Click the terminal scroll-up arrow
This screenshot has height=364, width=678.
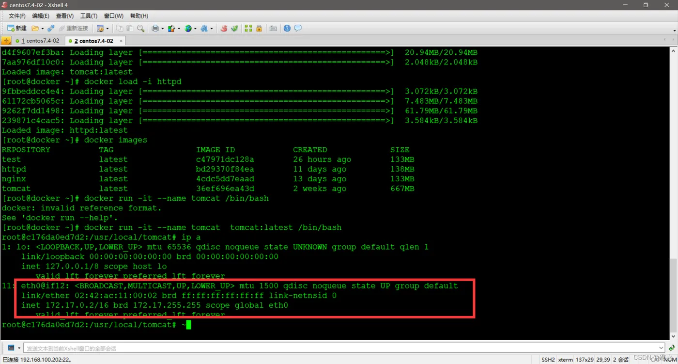(x=673, y=50)
